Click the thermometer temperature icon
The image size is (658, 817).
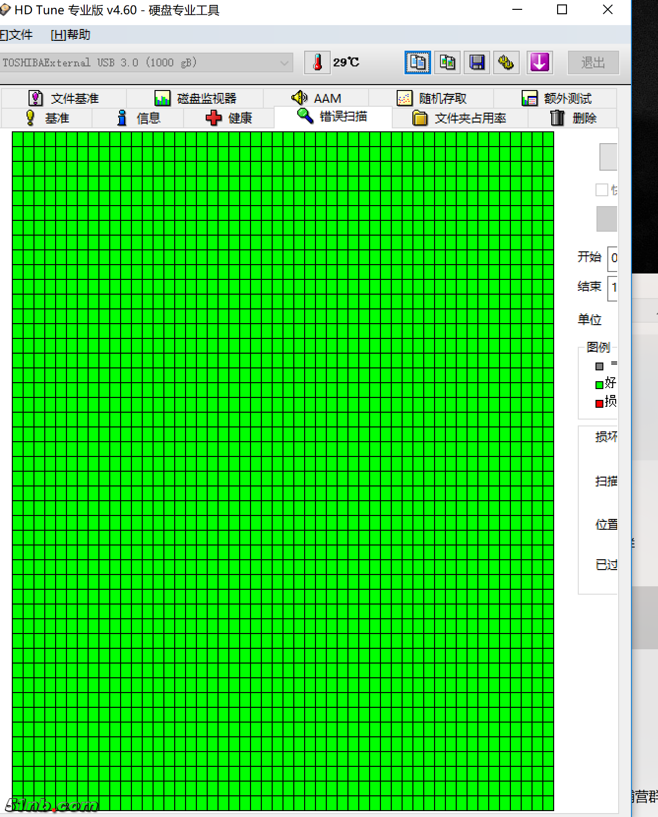pos(317,62)
